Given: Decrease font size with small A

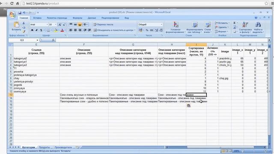Looking at the screenshot, I should point(64,25).
